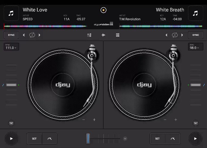Click the White Love track title
The height and width of the screenshot is (148, 207).
pos(35,10)
